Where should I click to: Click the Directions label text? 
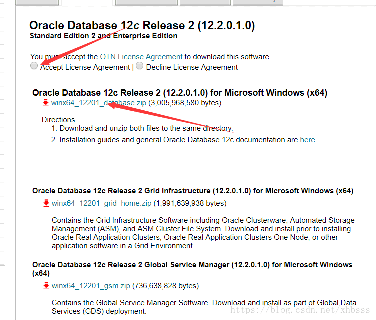(58, 120)
